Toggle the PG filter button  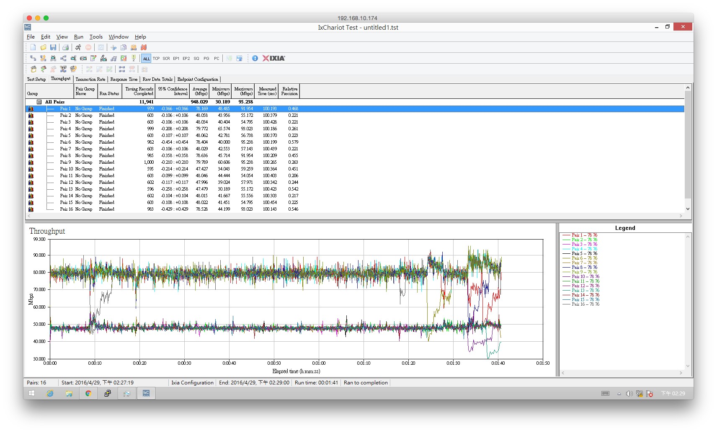[x=206, y=58]
